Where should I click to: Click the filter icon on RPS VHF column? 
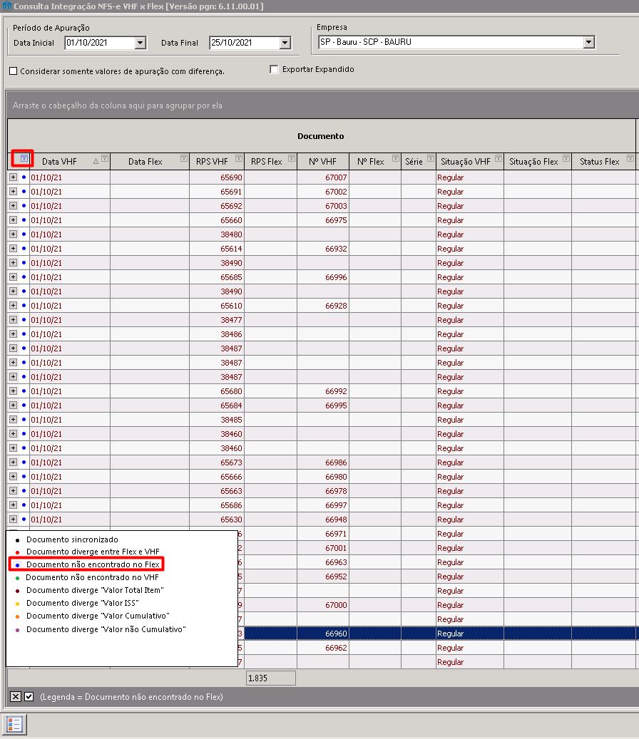click(x=239, y=158)
